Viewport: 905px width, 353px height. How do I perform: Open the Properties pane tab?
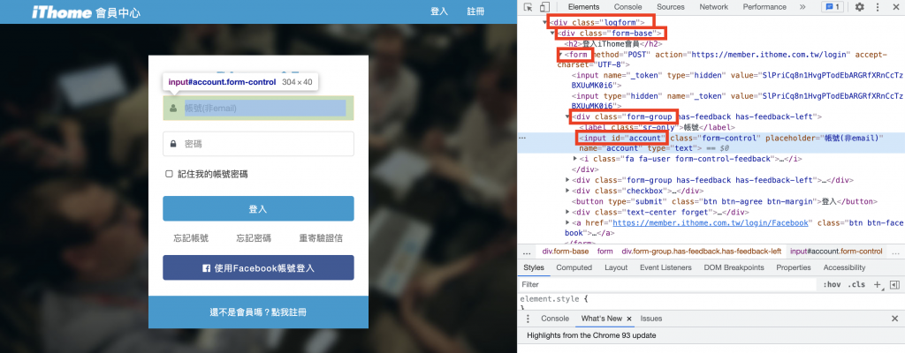coord(794,267)
